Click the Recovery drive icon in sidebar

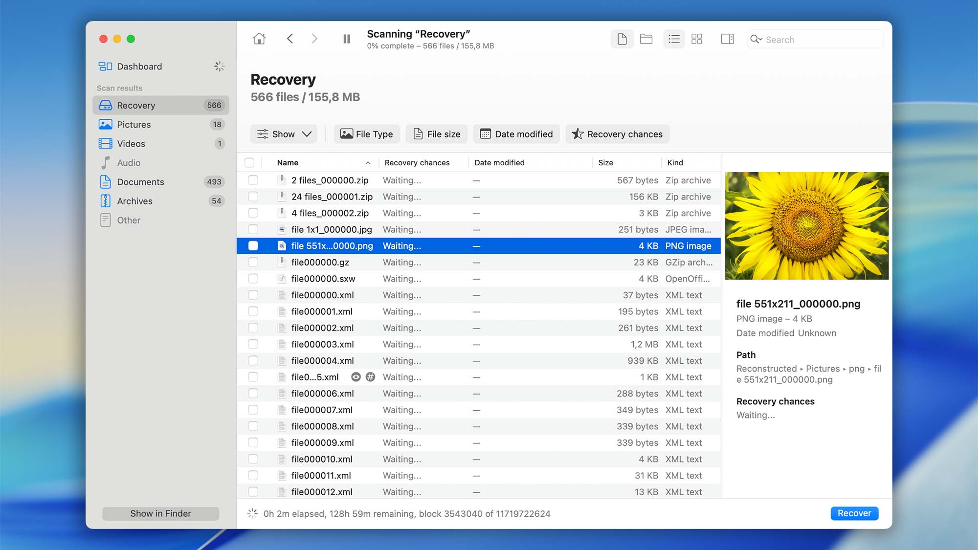105,105
